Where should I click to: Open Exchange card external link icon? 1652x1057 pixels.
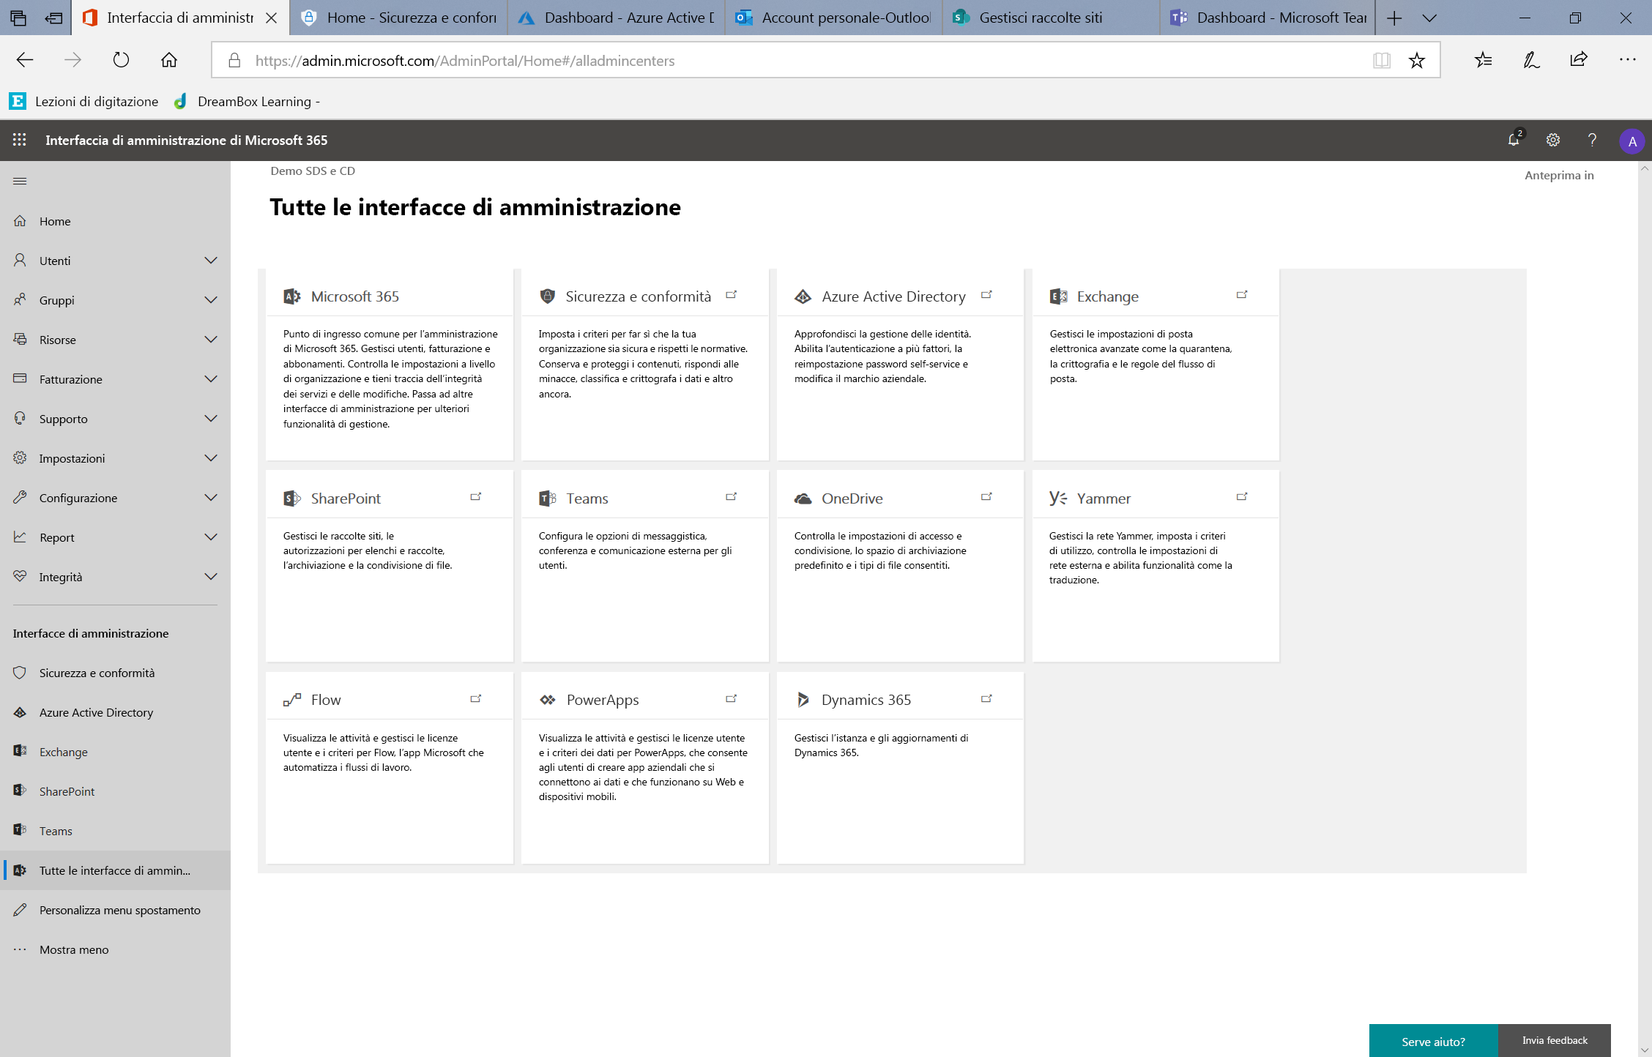click(x=1242, y=295)
